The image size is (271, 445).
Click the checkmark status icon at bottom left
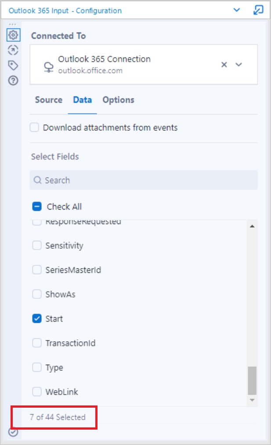(x=13, y=432)
